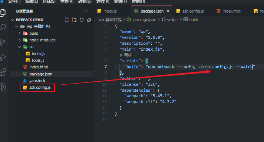Click the "build" key on line 7

[x=132, y=67]
